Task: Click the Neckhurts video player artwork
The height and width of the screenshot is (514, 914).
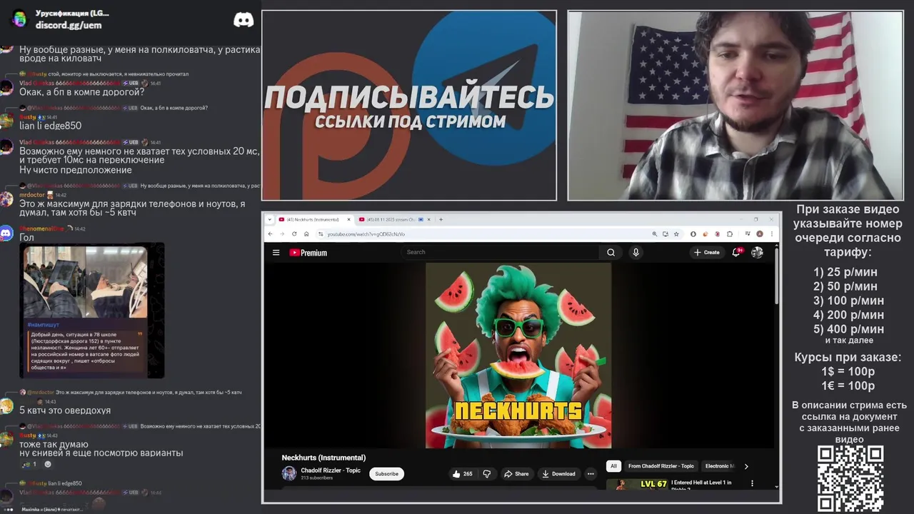Action: coord(518,356)
